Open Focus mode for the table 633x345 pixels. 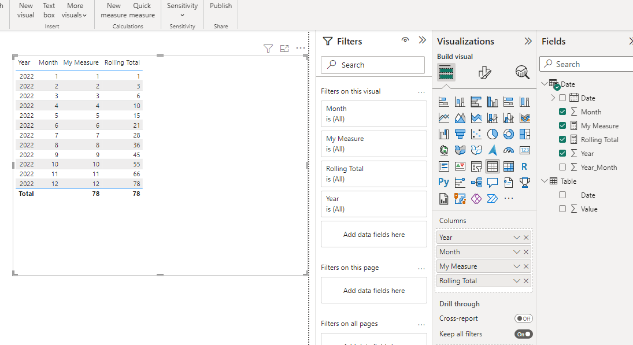(x=284, y=49)
